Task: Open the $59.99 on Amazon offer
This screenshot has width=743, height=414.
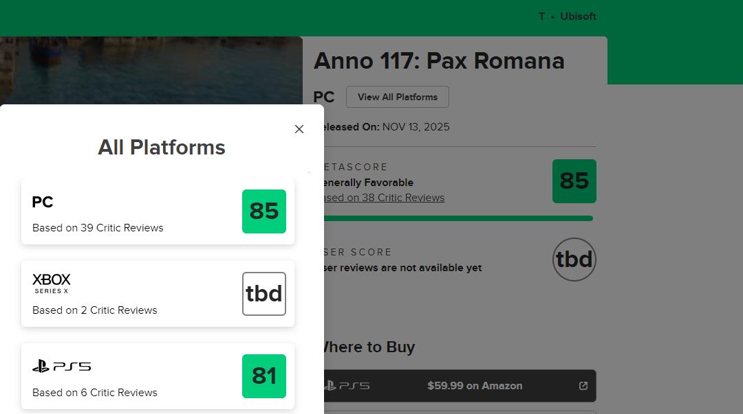Action: point(475,386)
